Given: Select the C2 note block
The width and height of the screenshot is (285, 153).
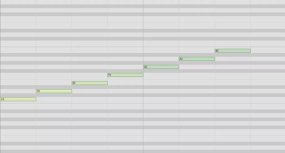Looking at the screenshot, I should [x=18, y=99].
